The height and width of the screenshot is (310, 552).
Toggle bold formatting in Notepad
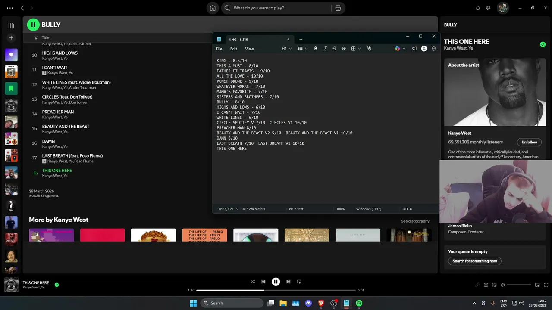click(316, 49)
